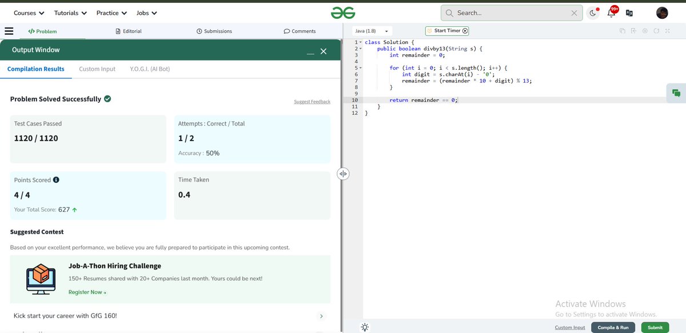Screen dimensions: 686x333
Task: Expand the Jobs dropdown
Action: tap(146, 13)
